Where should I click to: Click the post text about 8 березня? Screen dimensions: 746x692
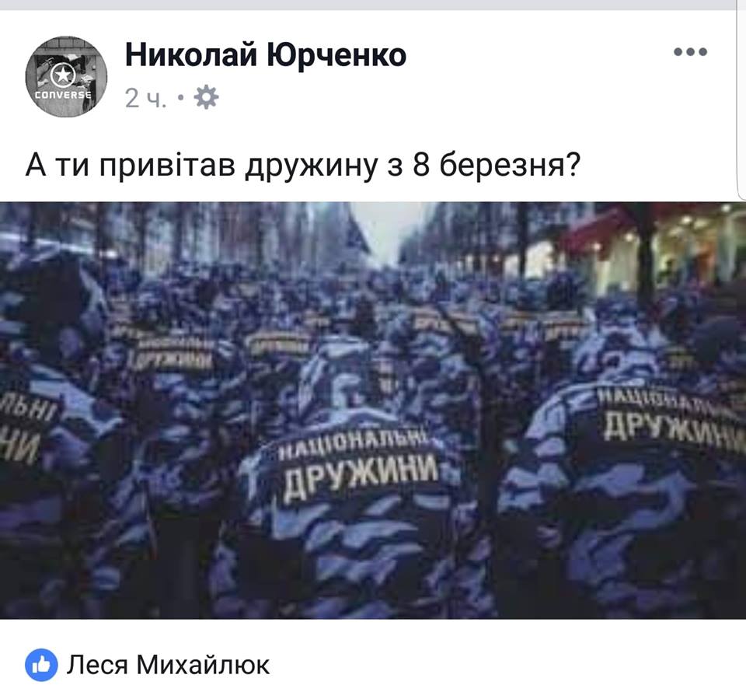coord(303,165)
